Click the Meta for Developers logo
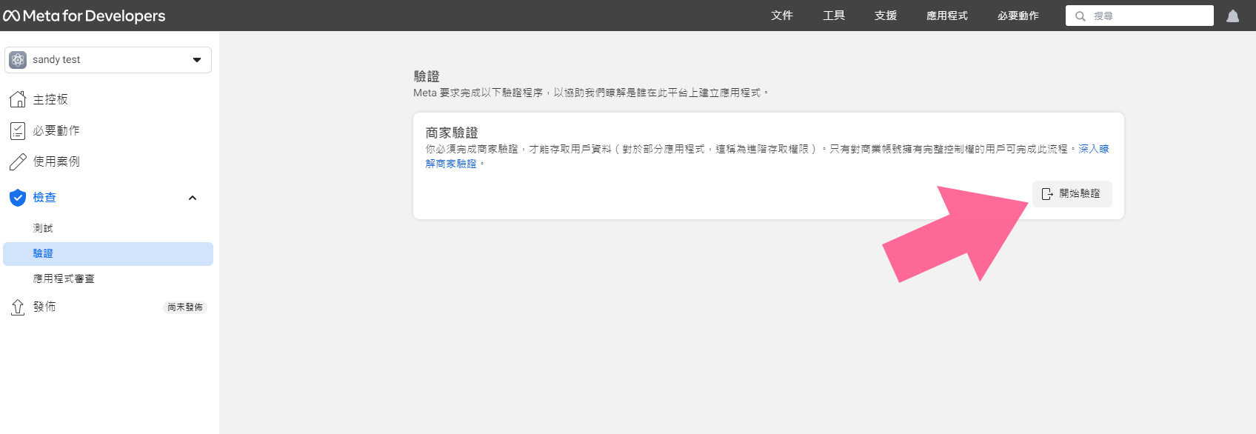This screenshot has width=1256, height=434. (x=84, y=16)
